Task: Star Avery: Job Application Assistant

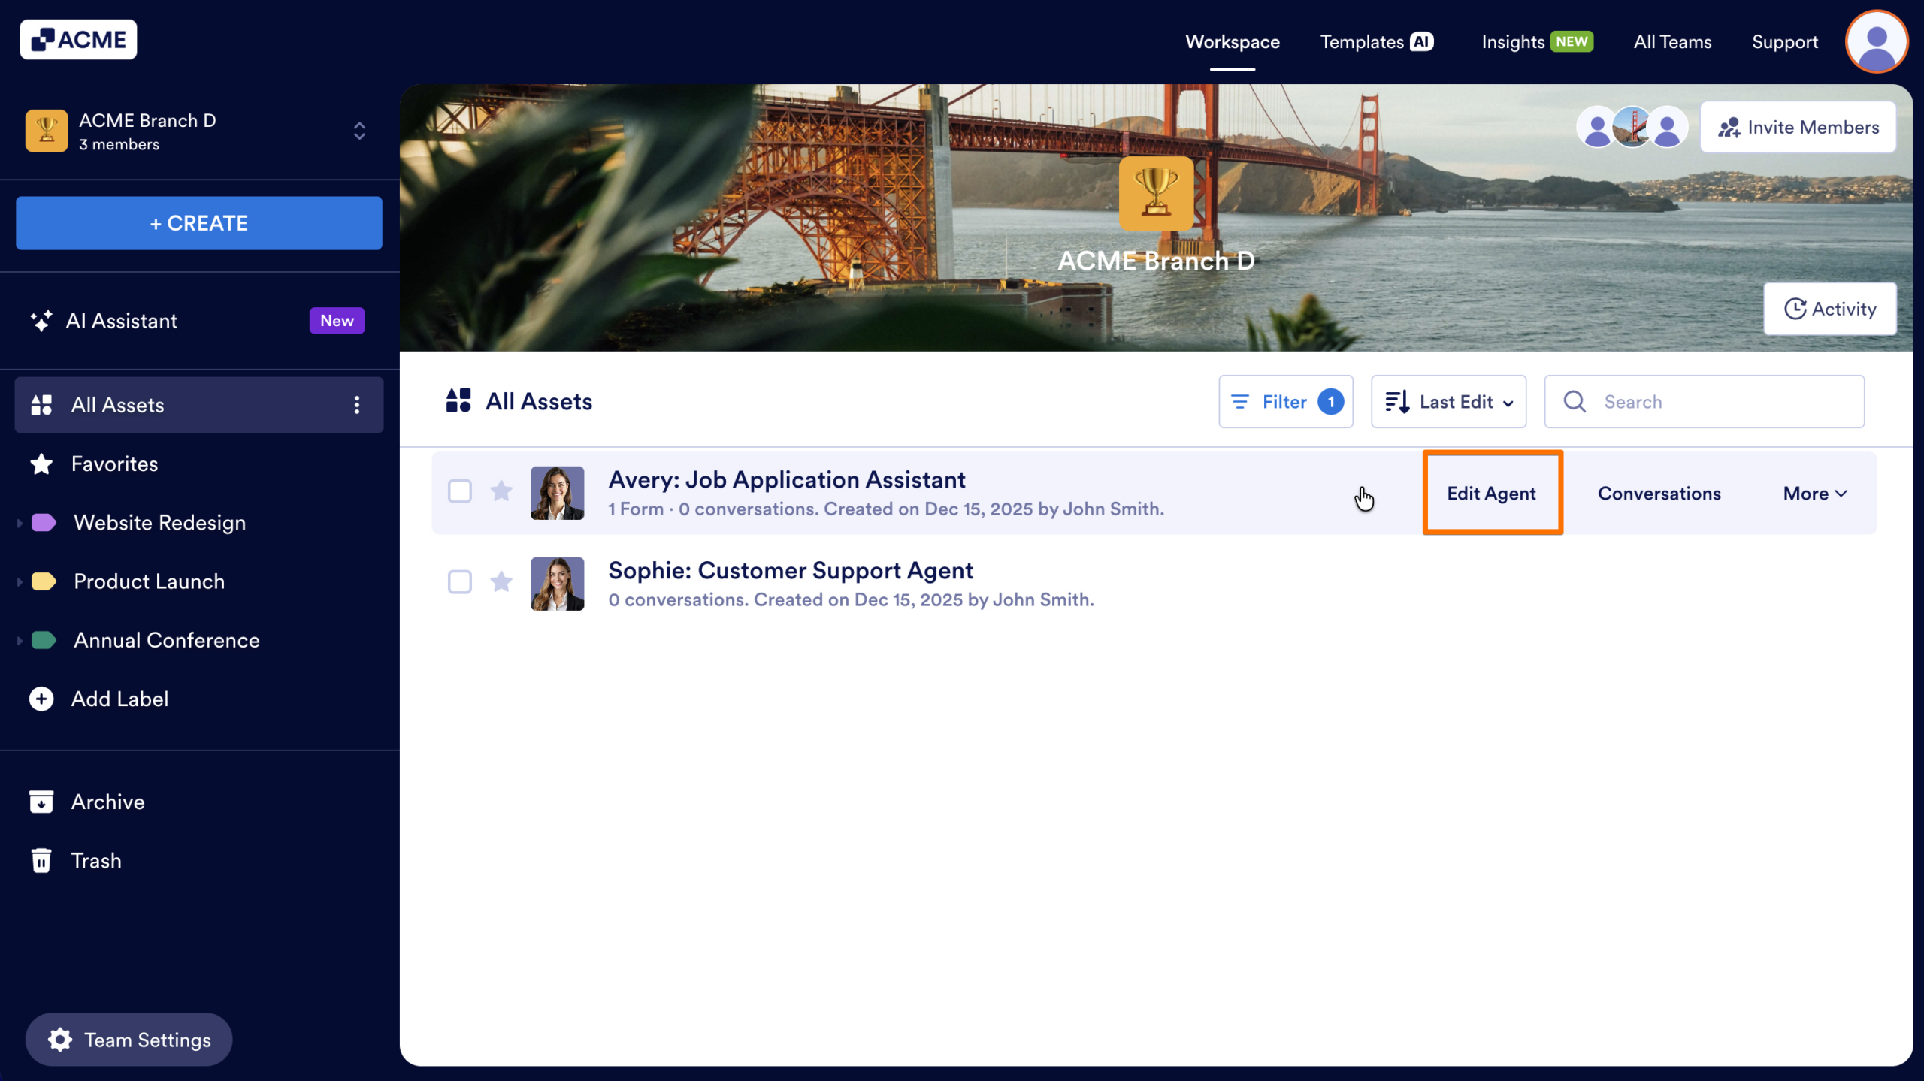Action: [502, 491]
